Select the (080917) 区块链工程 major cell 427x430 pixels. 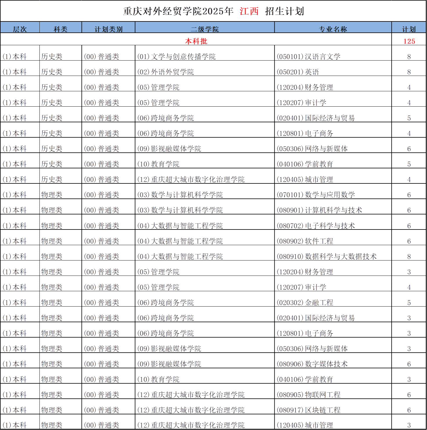[x=309, y=410]
